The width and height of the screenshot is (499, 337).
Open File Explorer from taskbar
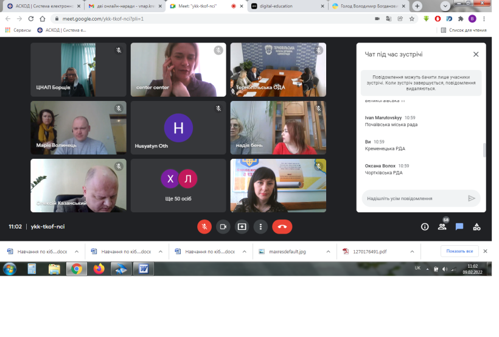(54, 269)
